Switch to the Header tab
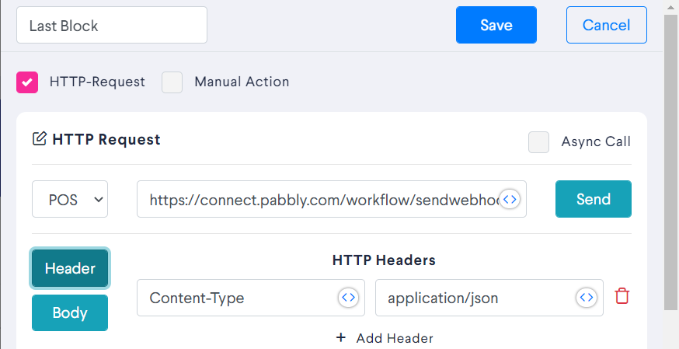679x349 pixels. (x=70, y=268)
